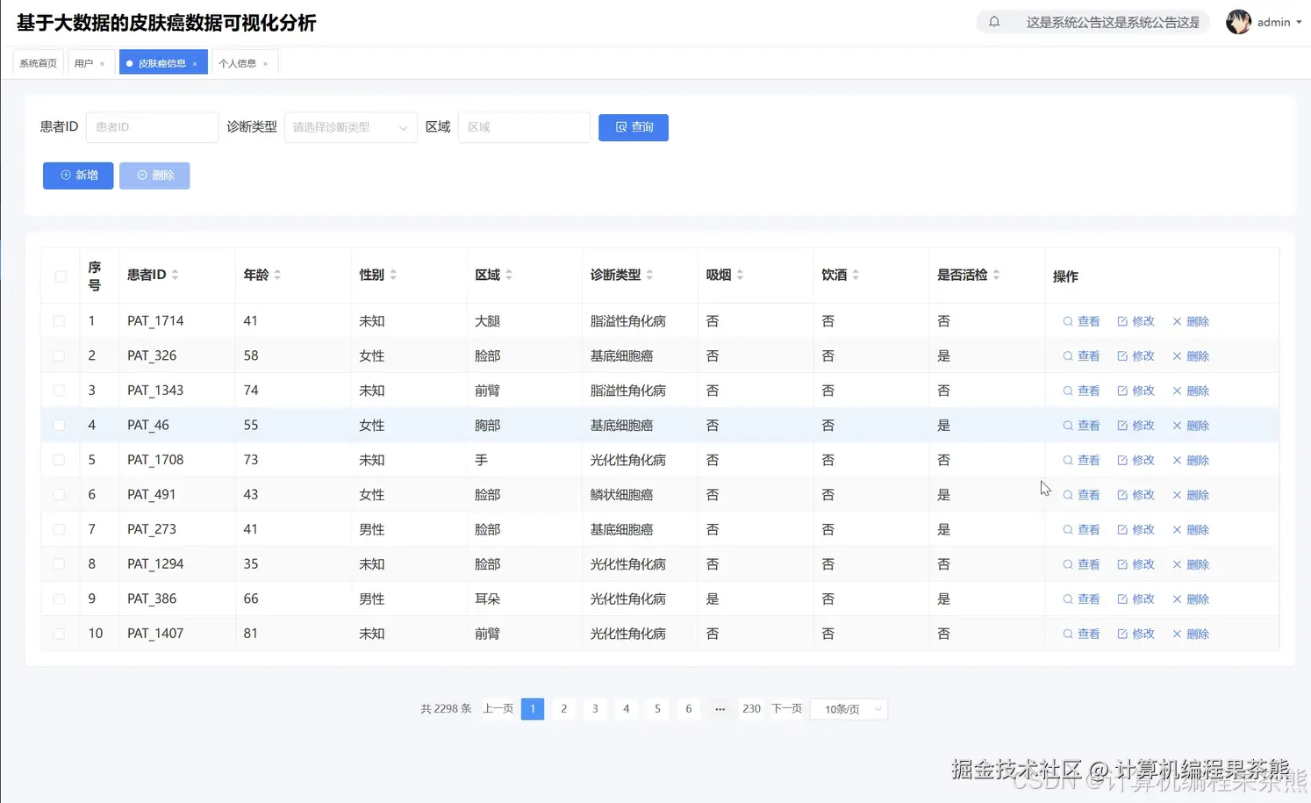The image size is (1311, 803).
Task: Click the notification bell icon
Action: tap(994, 22)
